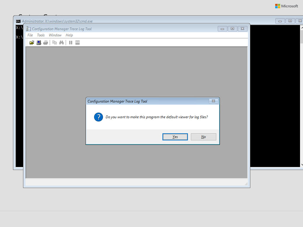Image resolution: width=303 pixels, height=227 pixels.
Task: Open the File menu
Action: 30,35
